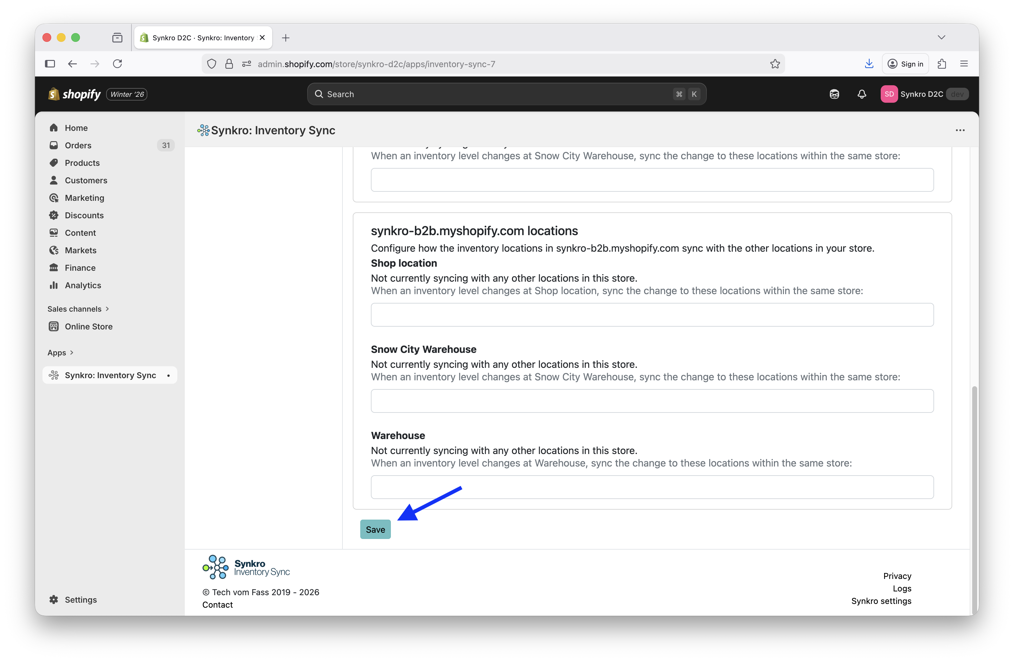Open the Firefox hamburger application menu

coord(964,64)
